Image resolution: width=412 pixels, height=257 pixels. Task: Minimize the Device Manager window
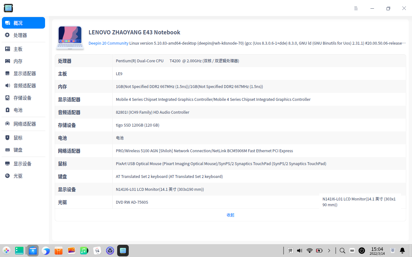click(372, 8)
